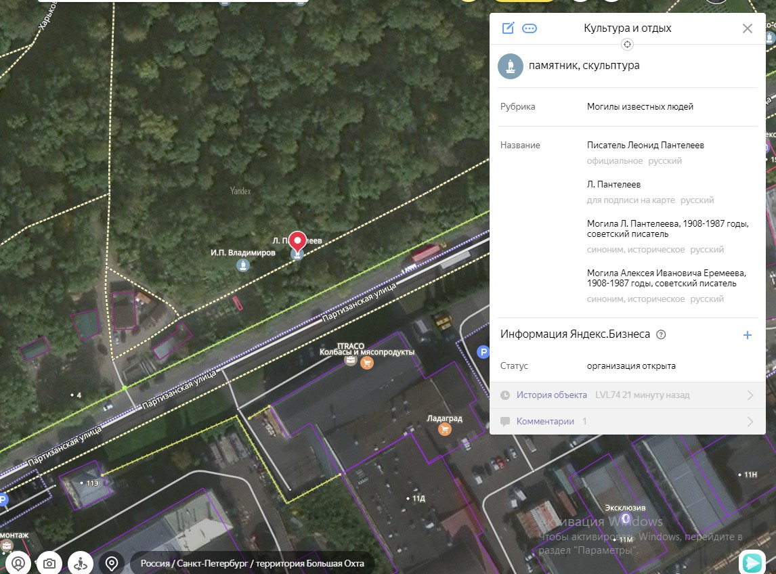Click the blue plus next to Яндекс.Бизнеса
Image resolution: width=776 pixels, height=574 pixels.
pos(747,335)
